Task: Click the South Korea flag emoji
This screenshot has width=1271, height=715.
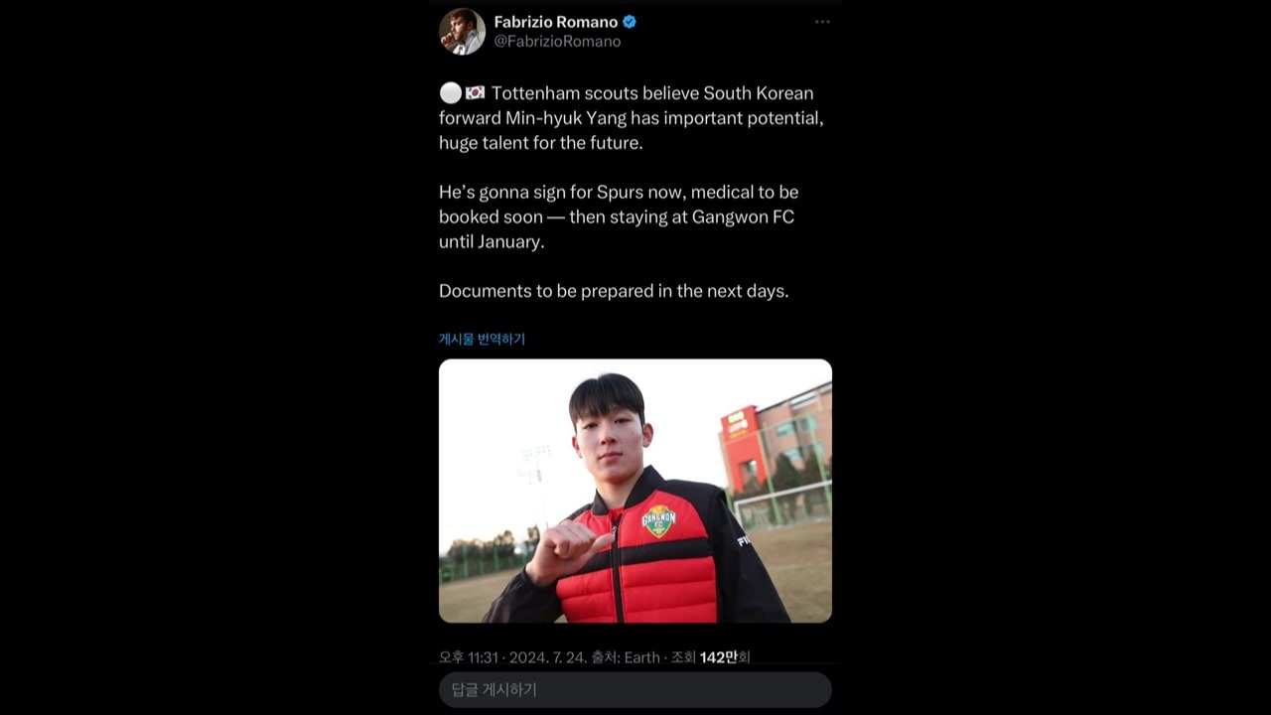Action: [x=476, y=93]
